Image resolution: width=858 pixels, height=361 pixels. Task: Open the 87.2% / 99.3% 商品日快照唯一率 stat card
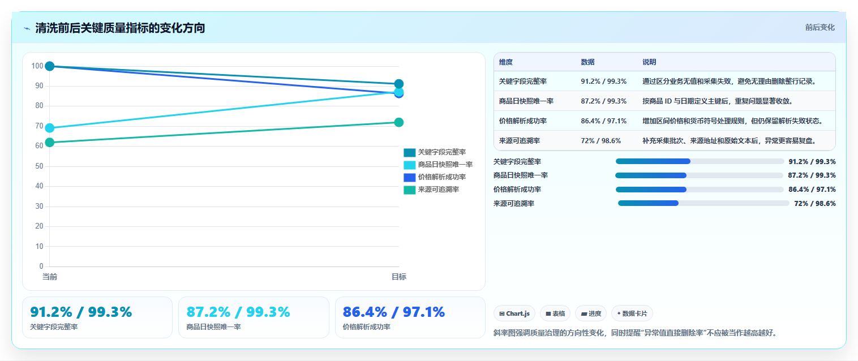click(x=254, y=317)
